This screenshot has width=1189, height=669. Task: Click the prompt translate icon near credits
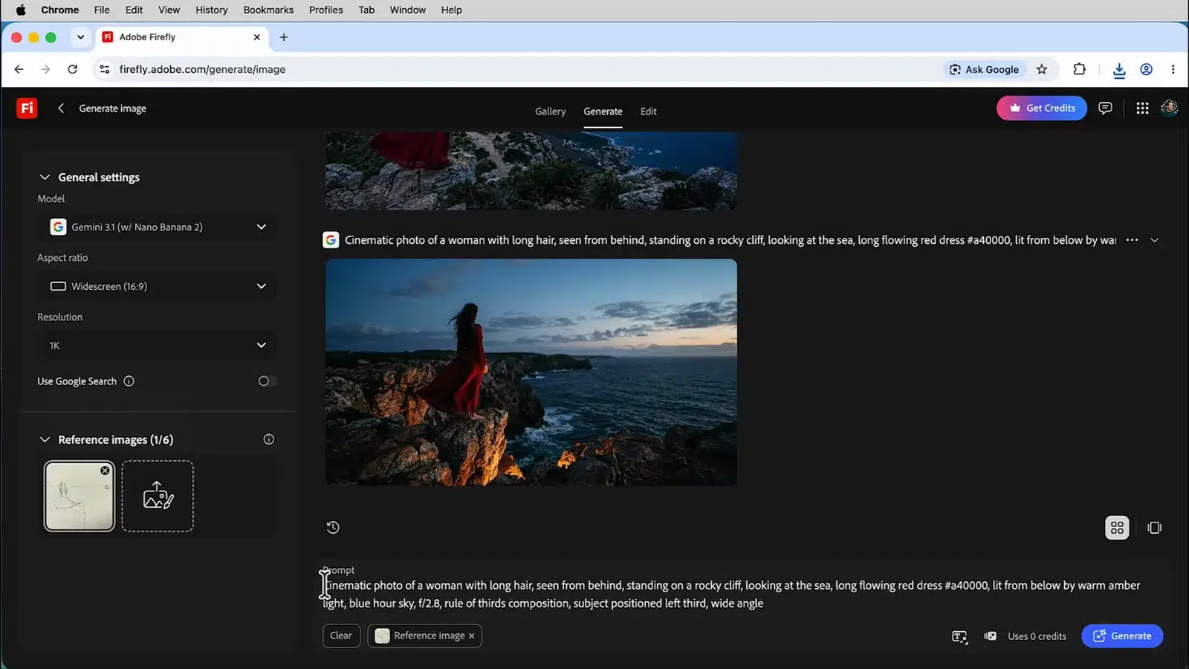click(x=959, y=636)
